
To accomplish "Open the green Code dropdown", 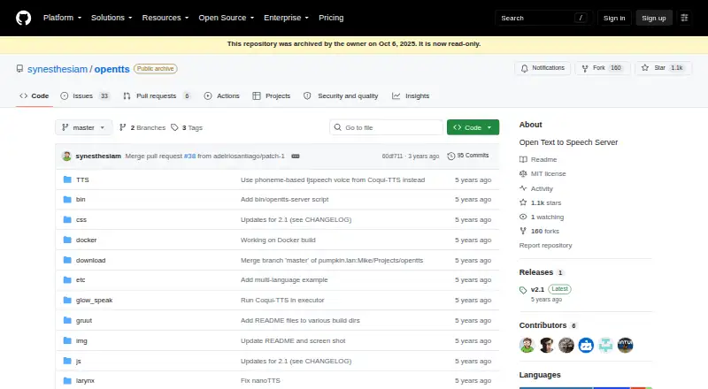I will [473, 127].
